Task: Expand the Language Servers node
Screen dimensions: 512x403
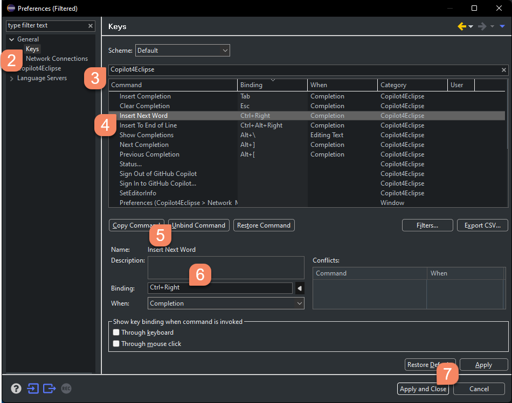Action: (12, 78)
